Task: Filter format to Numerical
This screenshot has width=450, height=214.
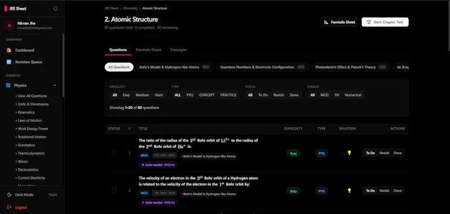Action: pyautogui.click(x=353, y=95)
